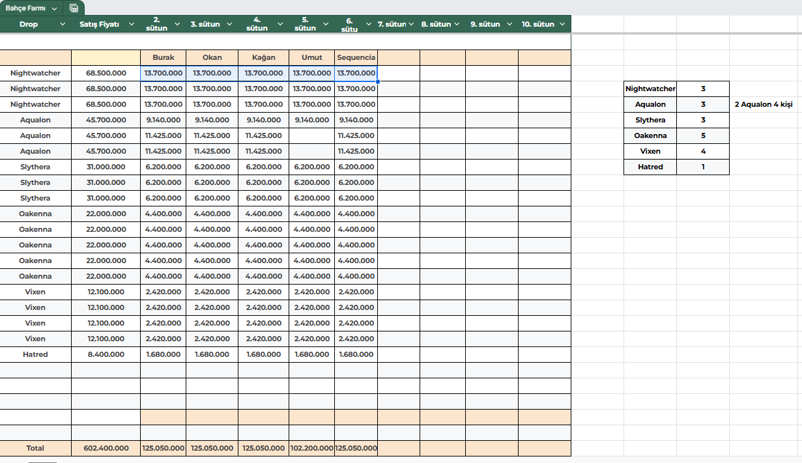Select the Oakenna count cell showing 5

(703, 135)
